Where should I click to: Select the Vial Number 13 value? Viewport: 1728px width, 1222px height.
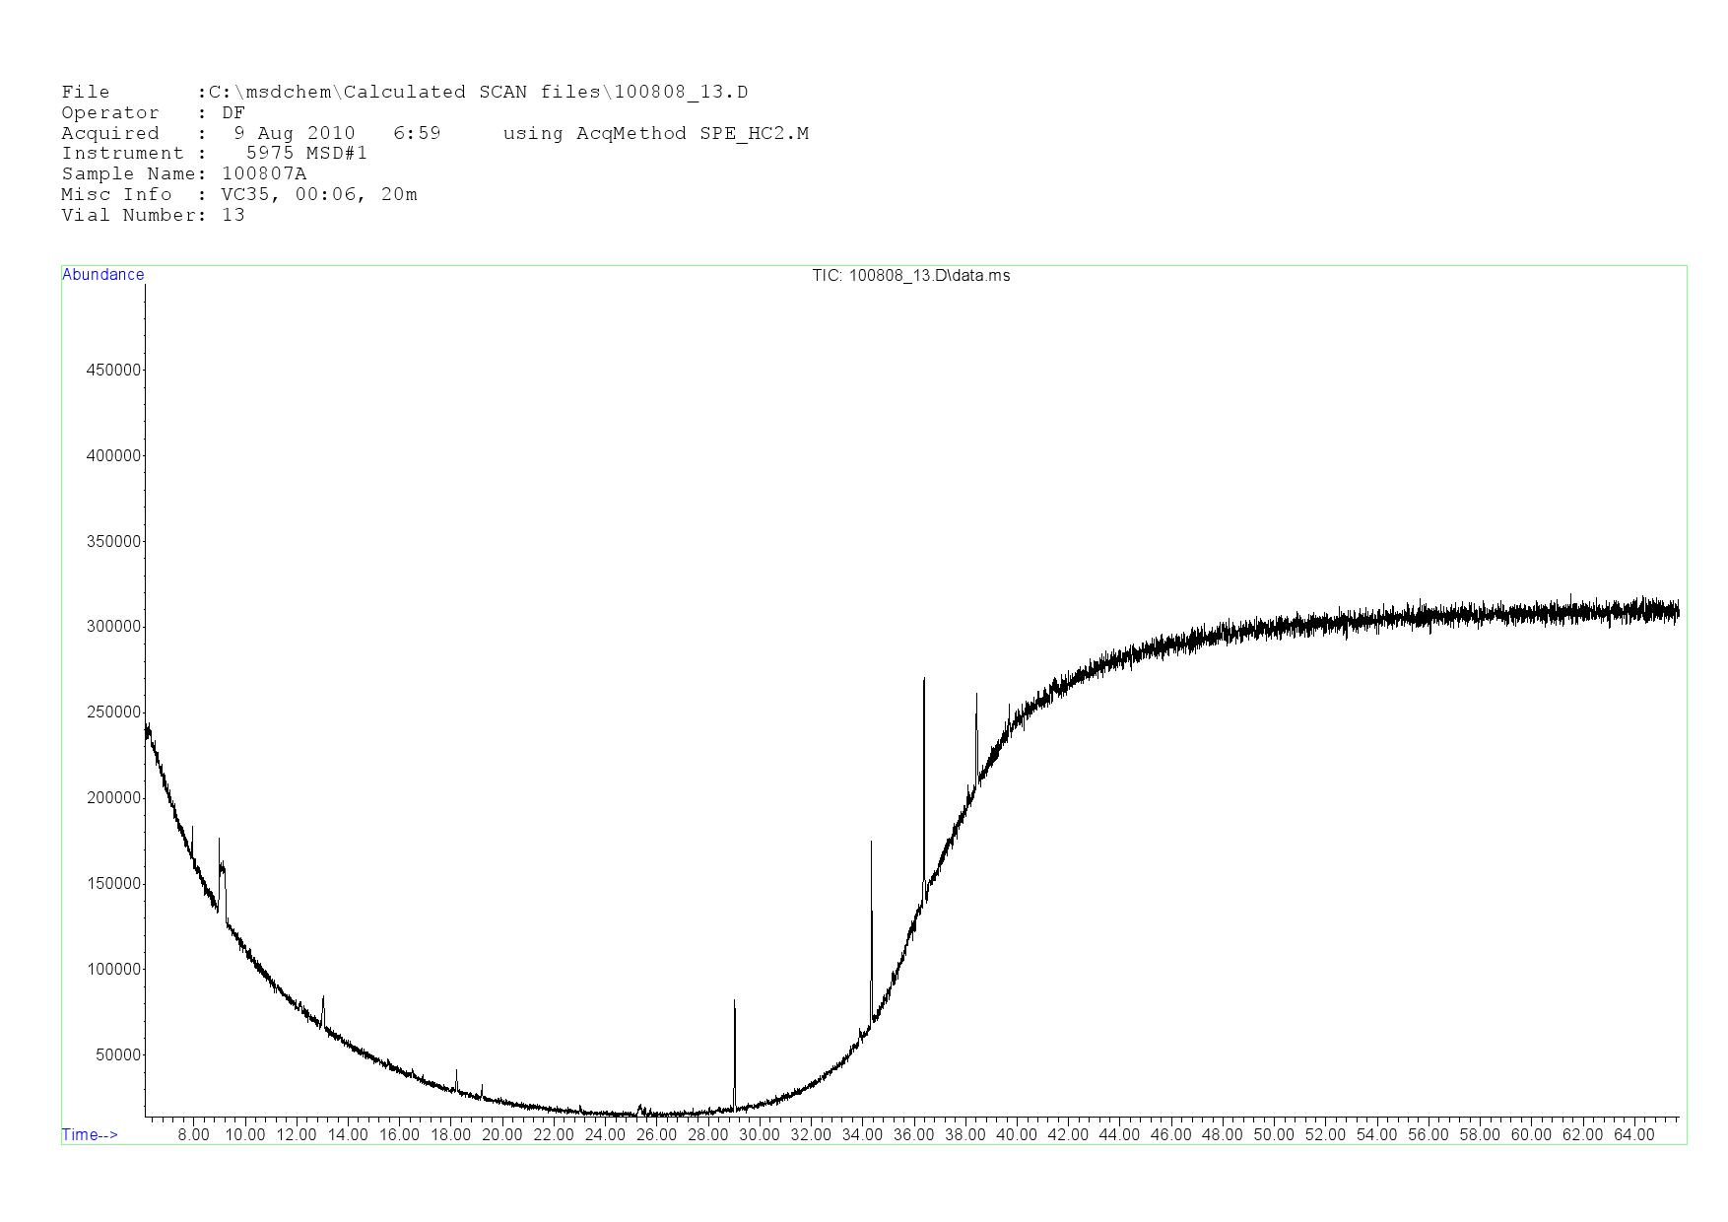pyautogui.click(x=233, y=216)
